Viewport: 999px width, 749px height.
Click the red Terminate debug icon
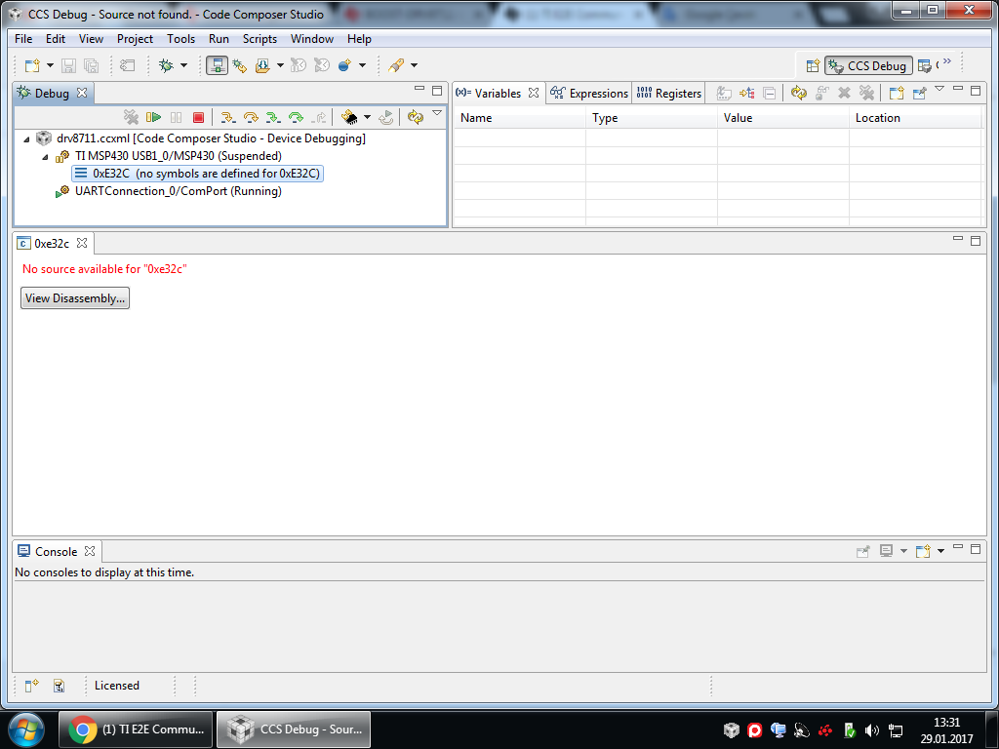[198, 117]
